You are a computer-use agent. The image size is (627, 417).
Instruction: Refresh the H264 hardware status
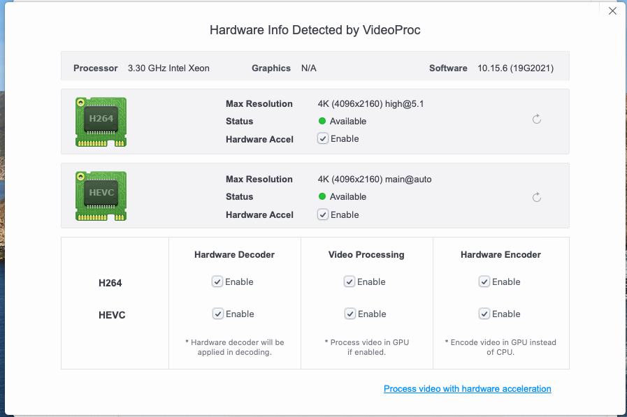pos(537,119)
